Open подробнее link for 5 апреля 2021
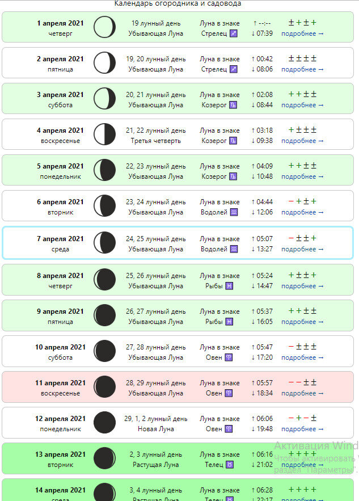 point(302,176)
